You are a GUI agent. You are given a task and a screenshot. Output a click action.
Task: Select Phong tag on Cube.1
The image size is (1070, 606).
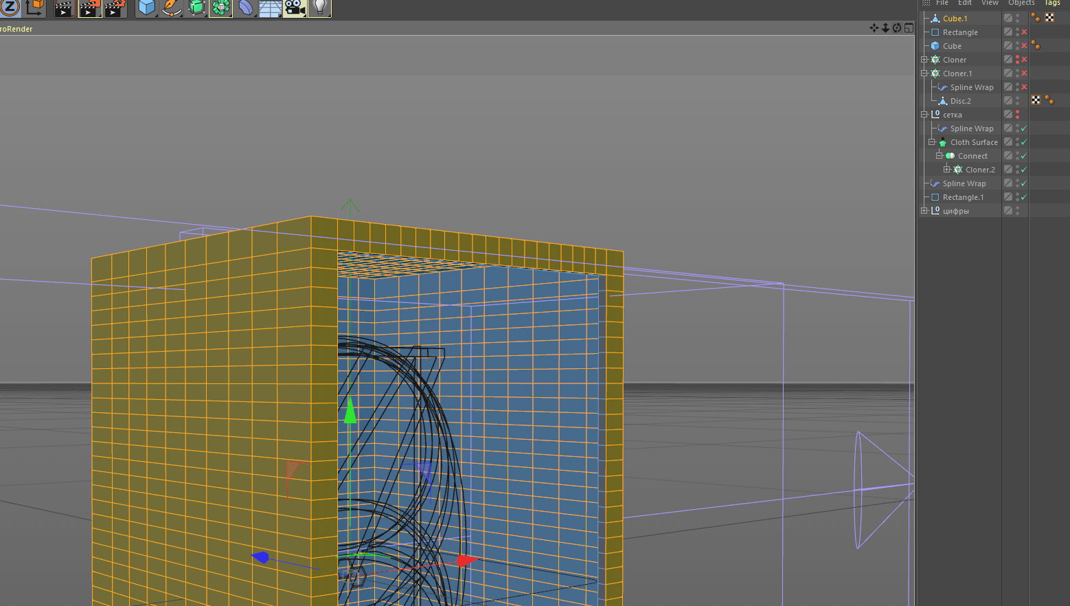[1036, 18]
